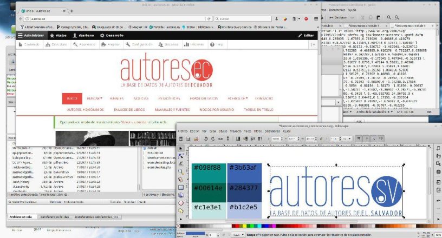Open the Objeto menu in Inkscape
This screenshot has width=442, height=238.
(224, 131)
